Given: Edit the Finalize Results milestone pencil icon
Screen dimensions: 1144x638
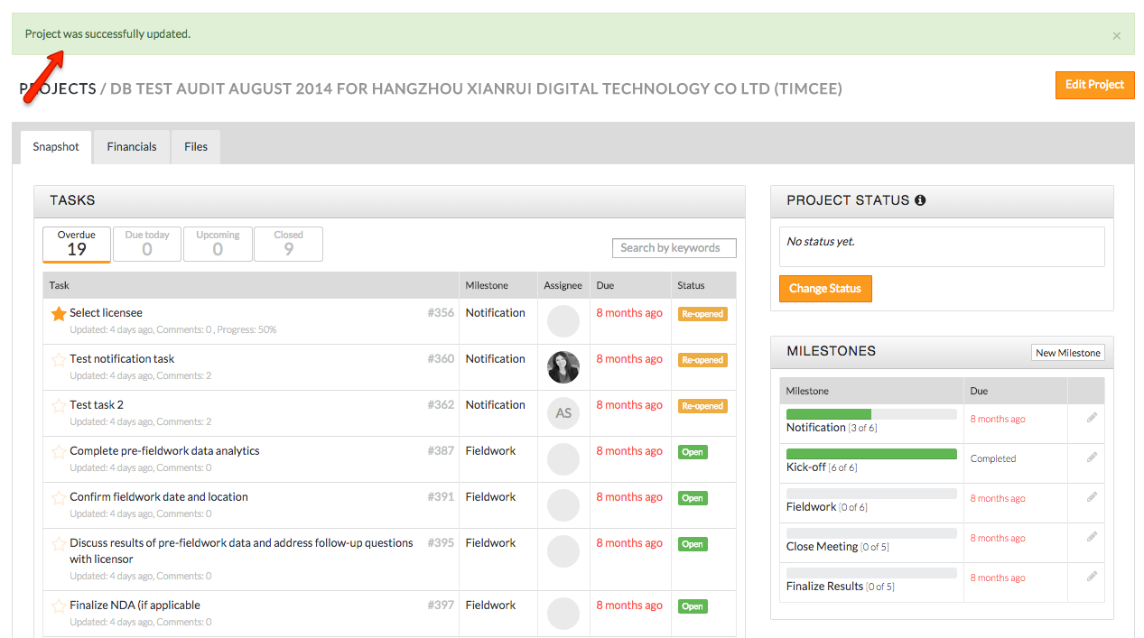Looking at the screenshot, I should (1092, 577).
